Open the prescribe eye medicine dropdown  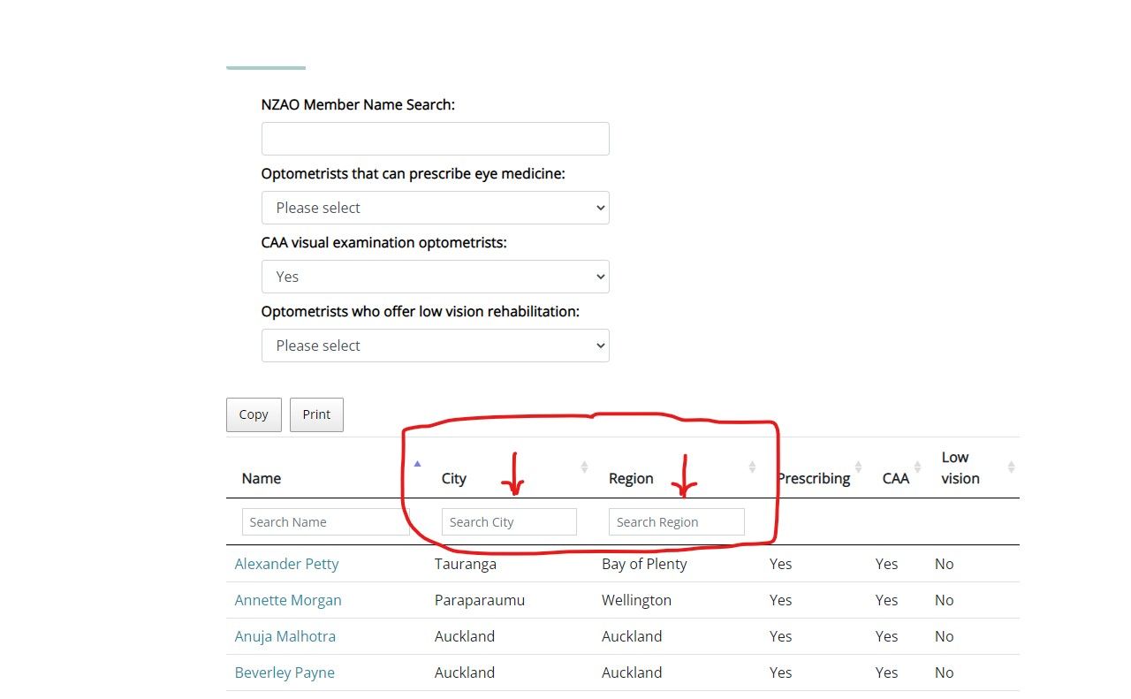tap(435, 208)
